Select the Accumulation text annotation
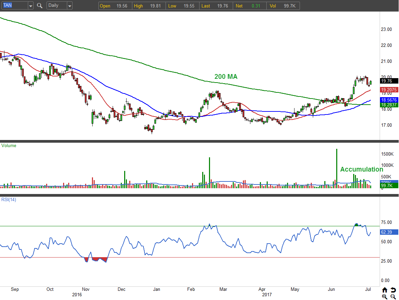The width and height of the screenshot is (399, 300). [361, 169]
